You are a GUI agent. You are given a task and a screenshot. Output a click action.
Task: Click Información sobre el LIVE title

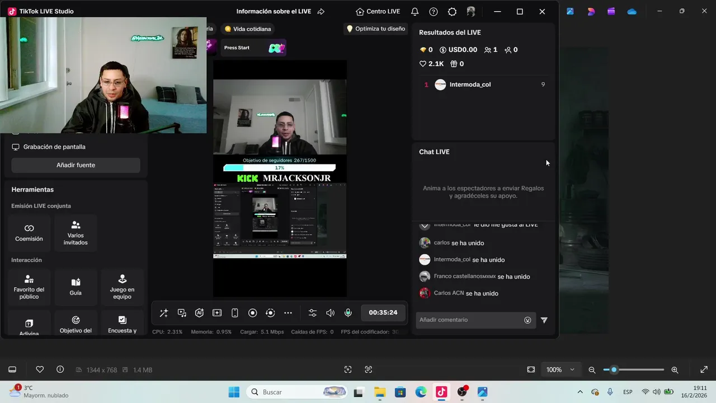tap(274, 11)
